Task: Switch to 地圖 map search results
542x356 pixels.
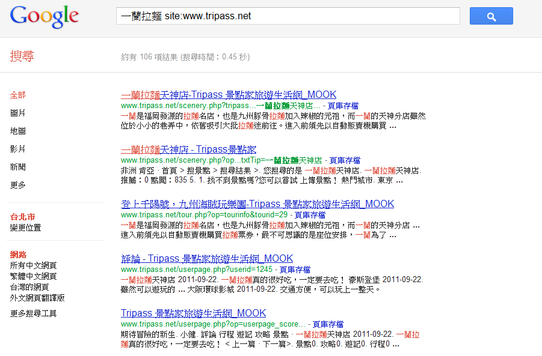Action: point(18,131)
